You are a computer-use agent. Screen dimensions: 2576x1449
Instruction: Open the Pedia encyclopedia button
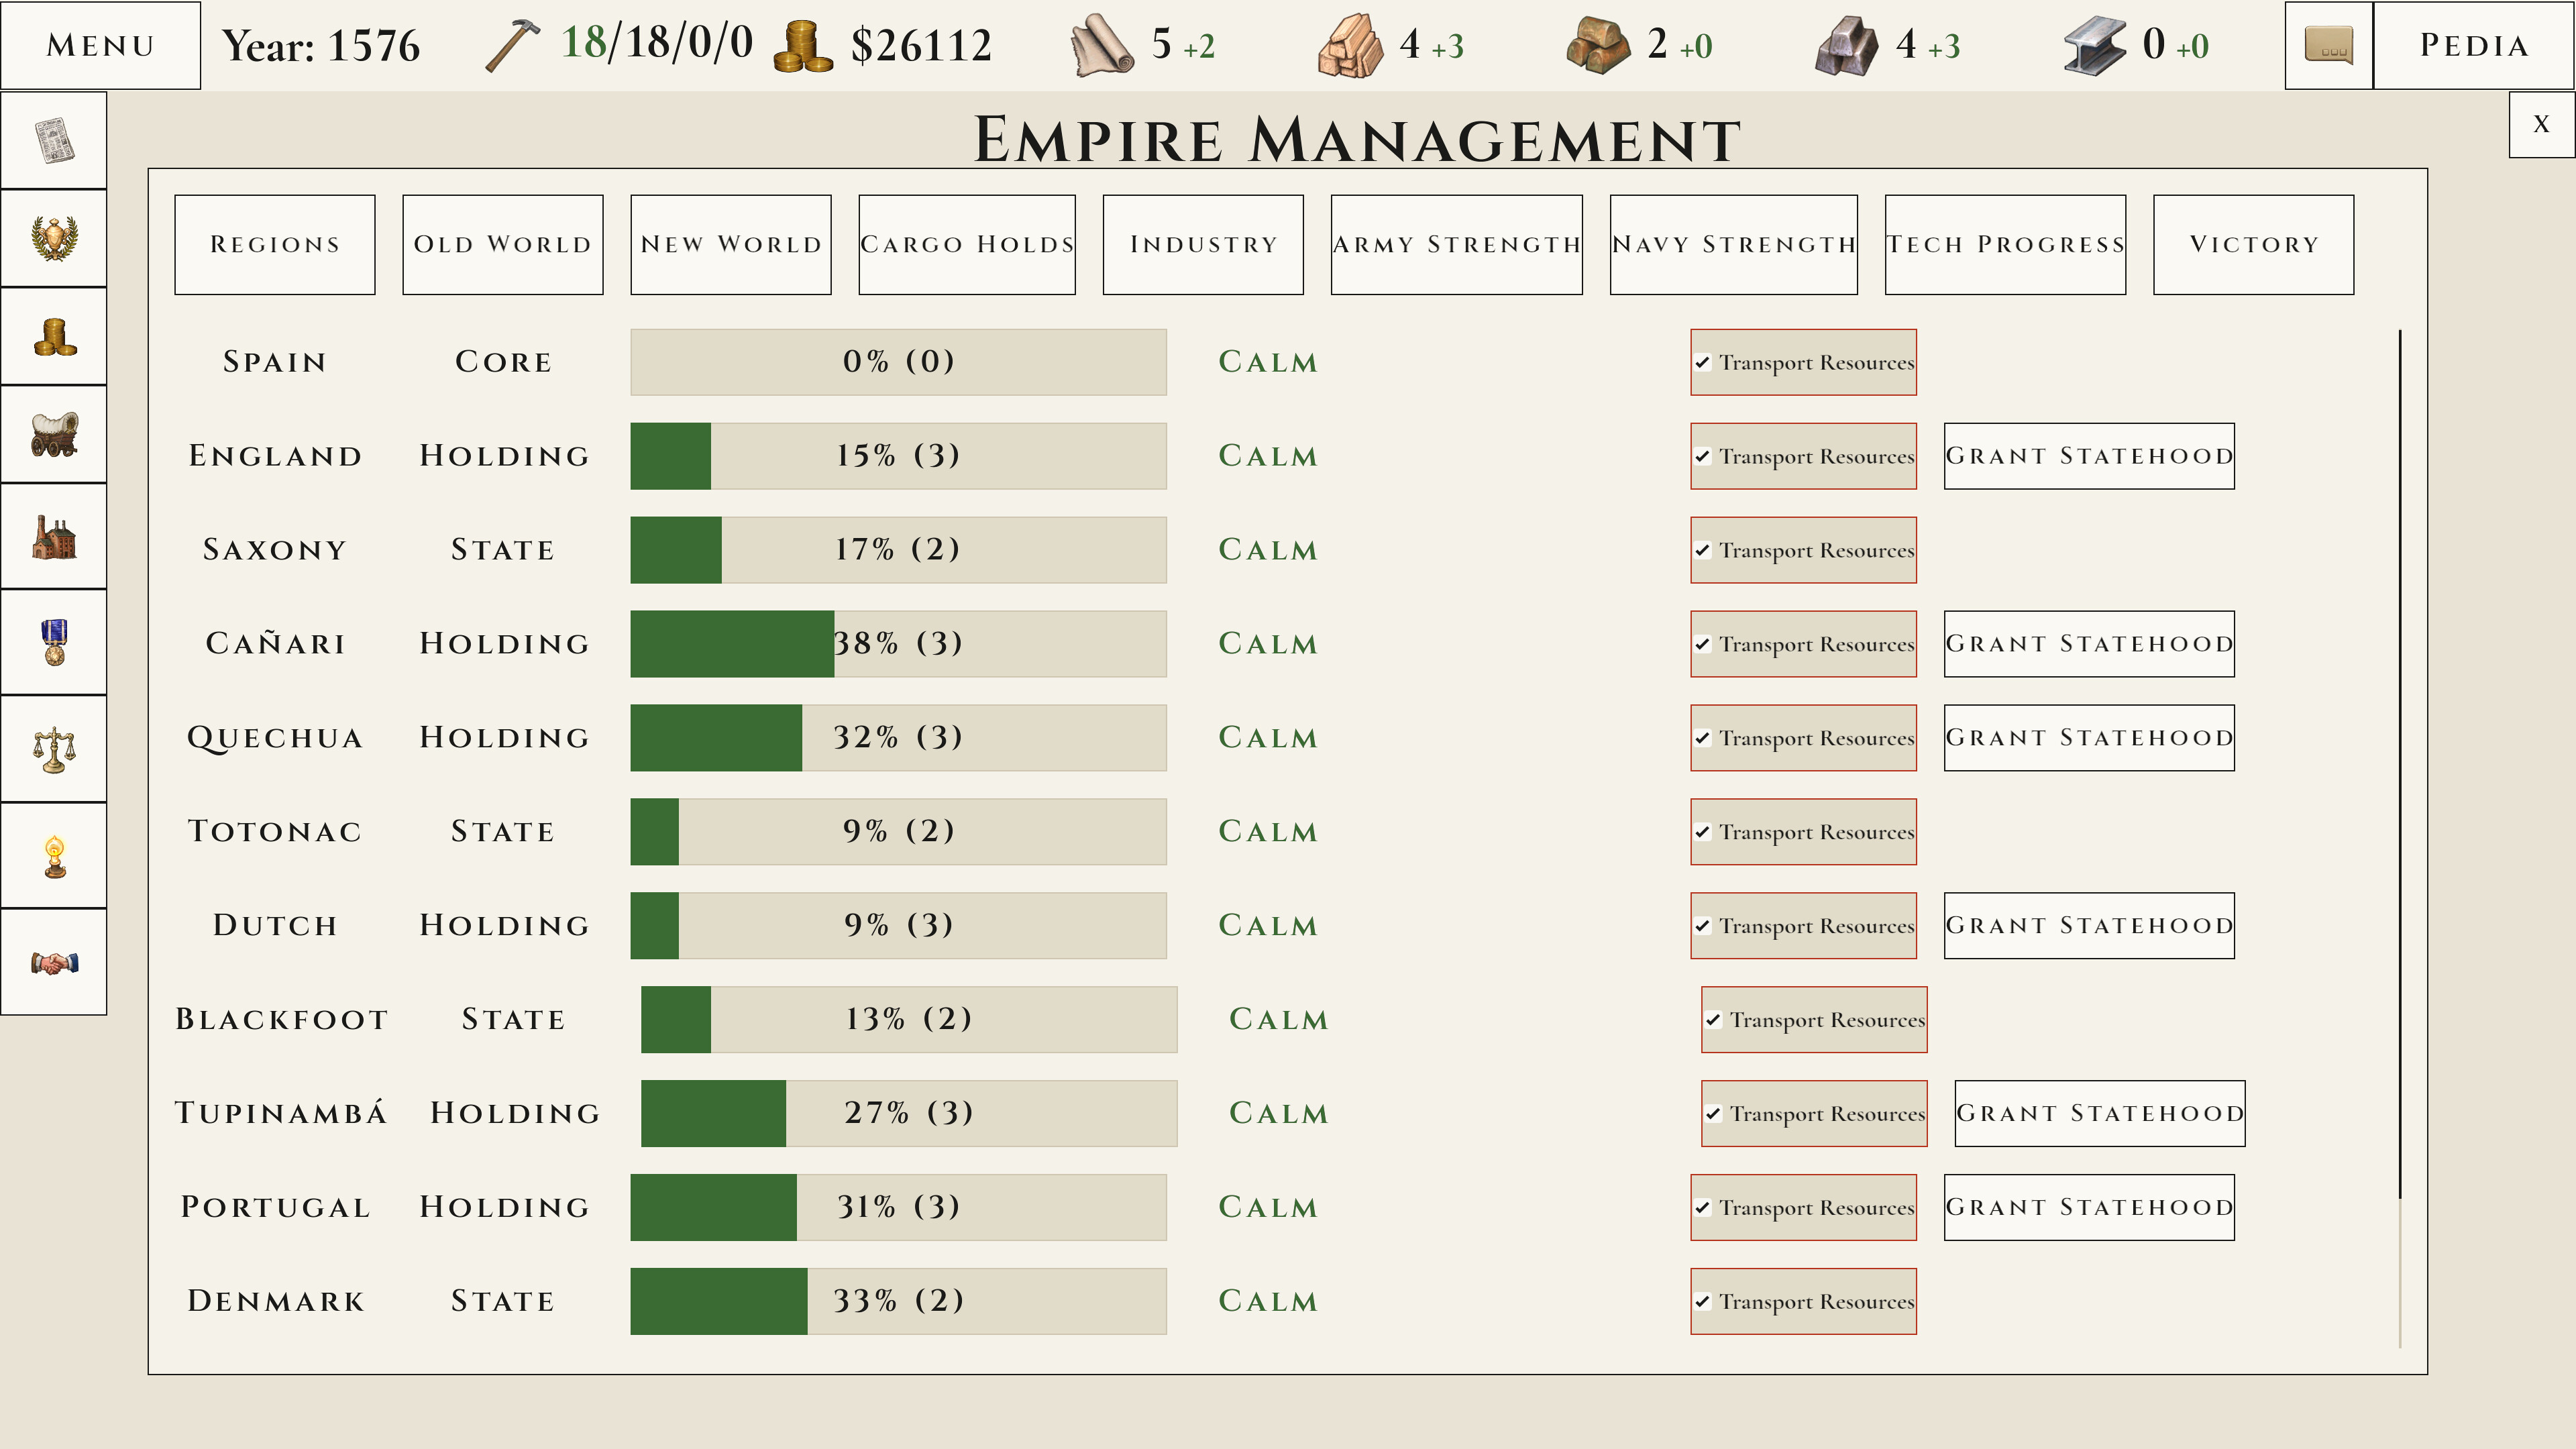pyautogui.click(x=2474, y=45)
